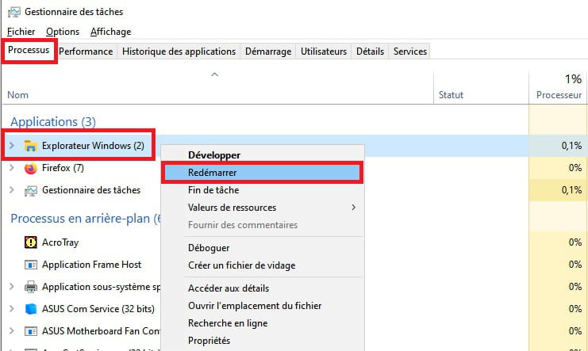Click the ASUS Com Service icon

tap(31, 309)
